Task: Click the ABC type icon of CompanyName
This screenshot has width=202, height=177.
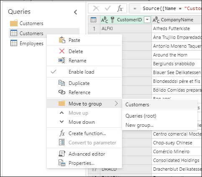Action: (x=156, y=20)
